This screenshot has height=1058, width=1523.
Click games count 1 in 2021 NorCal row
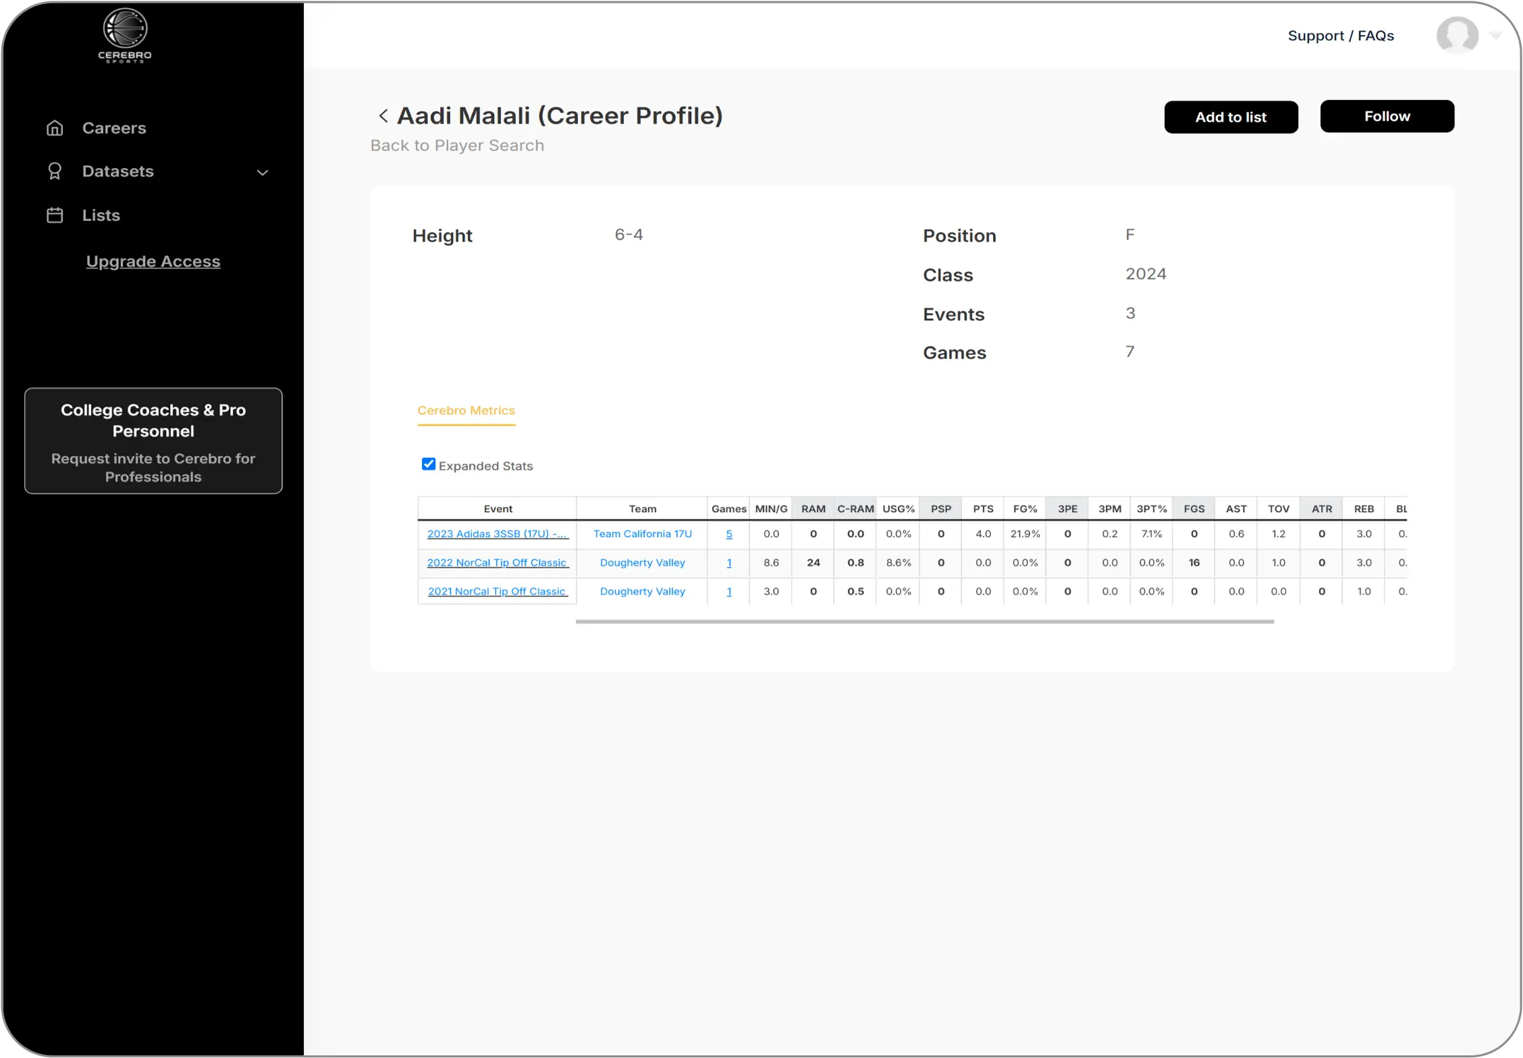pyautogui.click(x=729, y=592)
